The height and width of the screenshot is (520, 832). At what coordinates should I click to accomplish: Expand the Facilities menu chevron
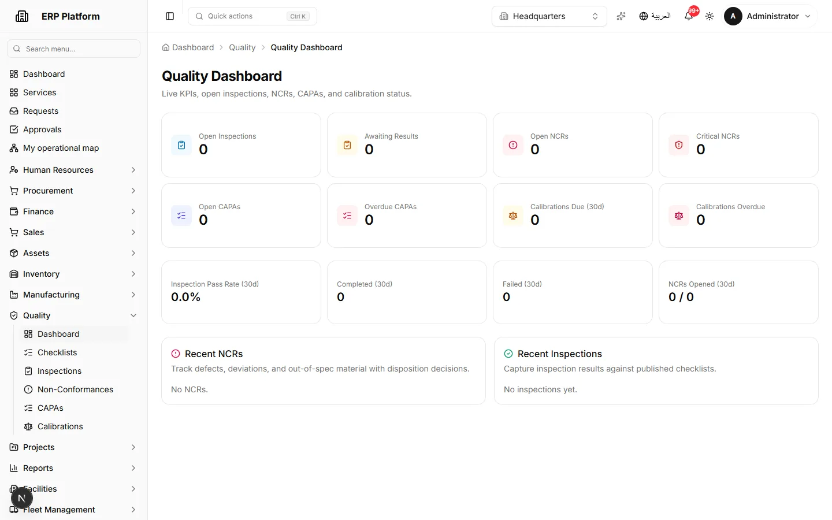pos(133,489)
